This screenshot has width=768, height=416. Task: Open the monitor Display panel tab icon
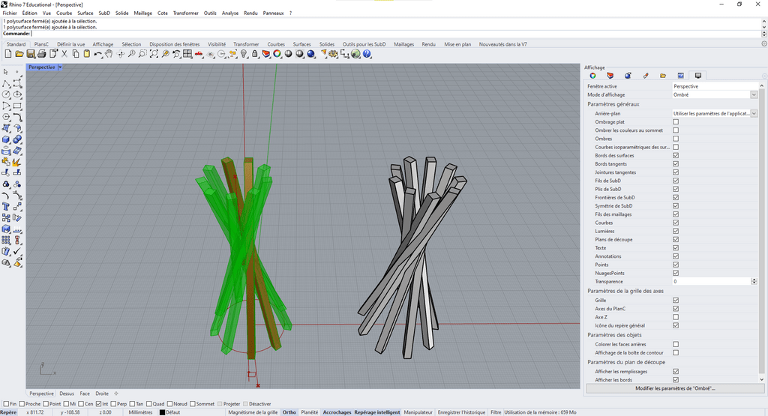pos(698,76)
